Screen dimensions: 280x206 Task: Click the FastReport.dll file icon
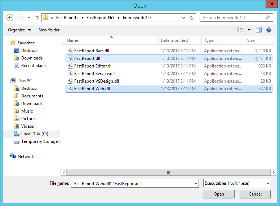point(70,58)
